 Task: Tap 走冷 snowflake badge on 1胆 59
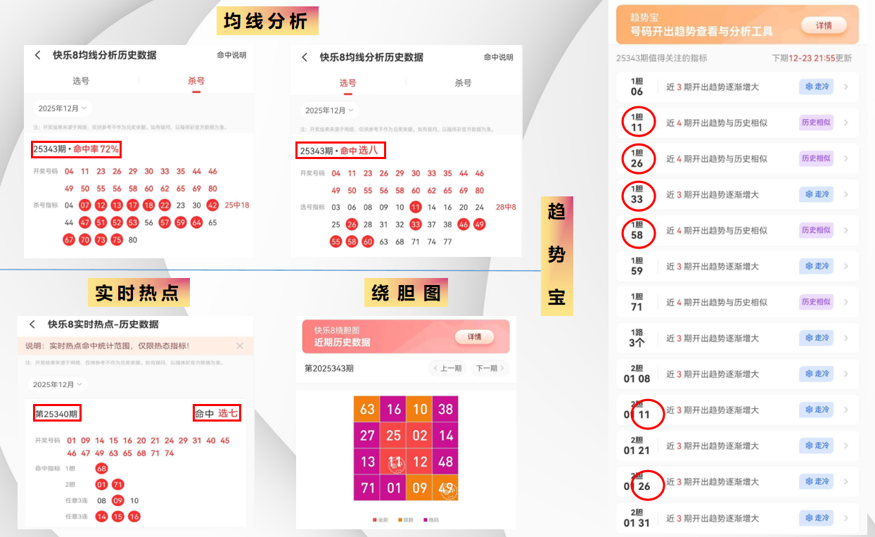coord(816,266)
